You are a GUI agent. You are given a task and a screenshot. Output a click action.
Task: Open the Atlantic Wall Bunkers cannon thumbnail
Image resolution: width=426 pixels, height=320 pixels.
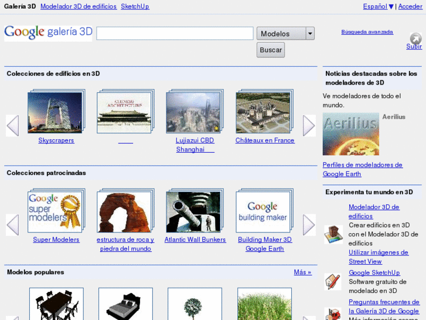tap(195, 211)
